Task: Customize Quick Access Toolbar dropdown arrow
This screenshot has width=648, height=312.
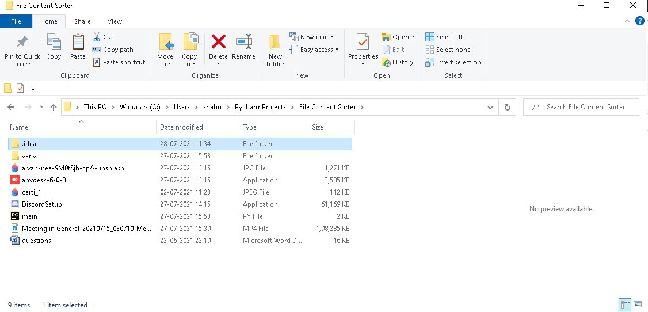Action: [x=33, y=89]
